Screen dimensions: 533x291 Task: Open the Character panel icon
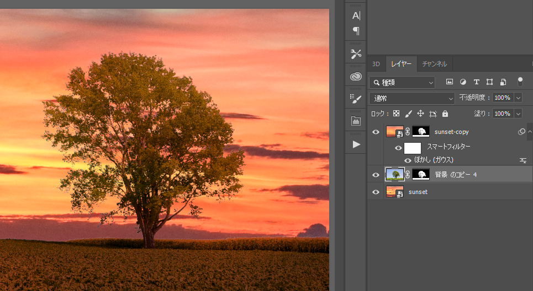pos(356,16)
